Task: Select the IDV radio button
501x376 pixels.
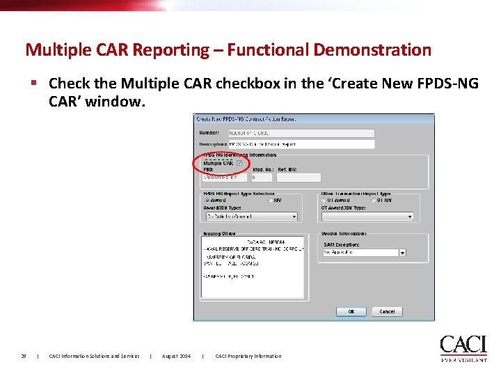Action: tap(270, 201)
